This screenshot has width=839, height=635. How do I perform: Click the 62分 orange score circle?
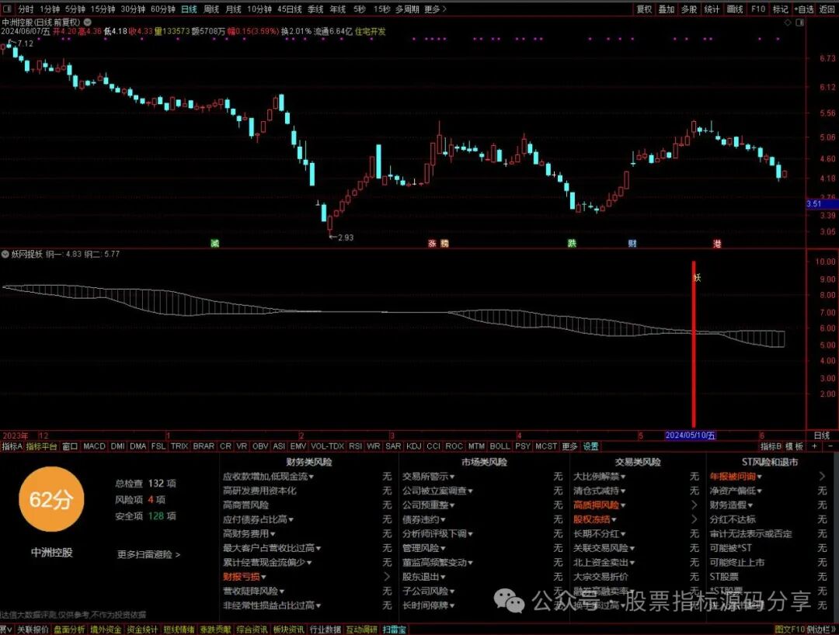51,499
